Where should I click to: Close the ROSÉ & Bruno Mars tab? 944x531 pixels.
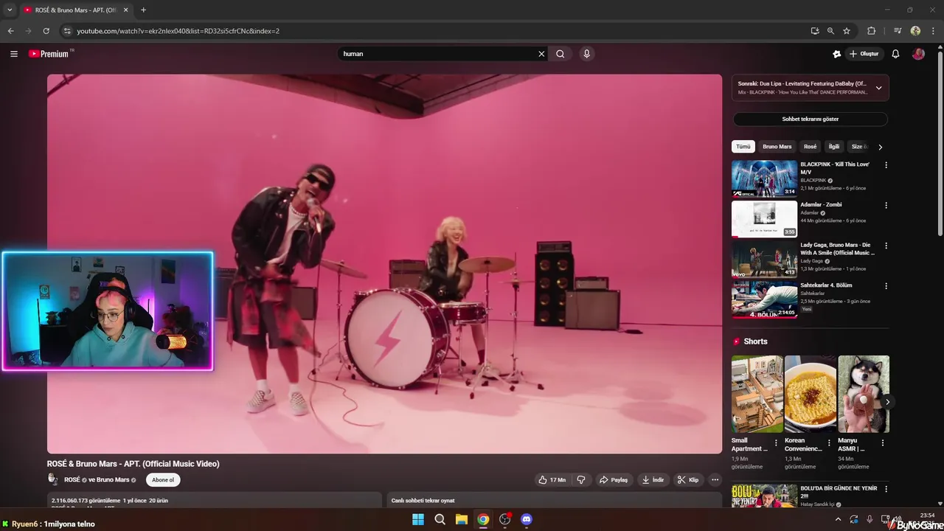pos(125,10)
